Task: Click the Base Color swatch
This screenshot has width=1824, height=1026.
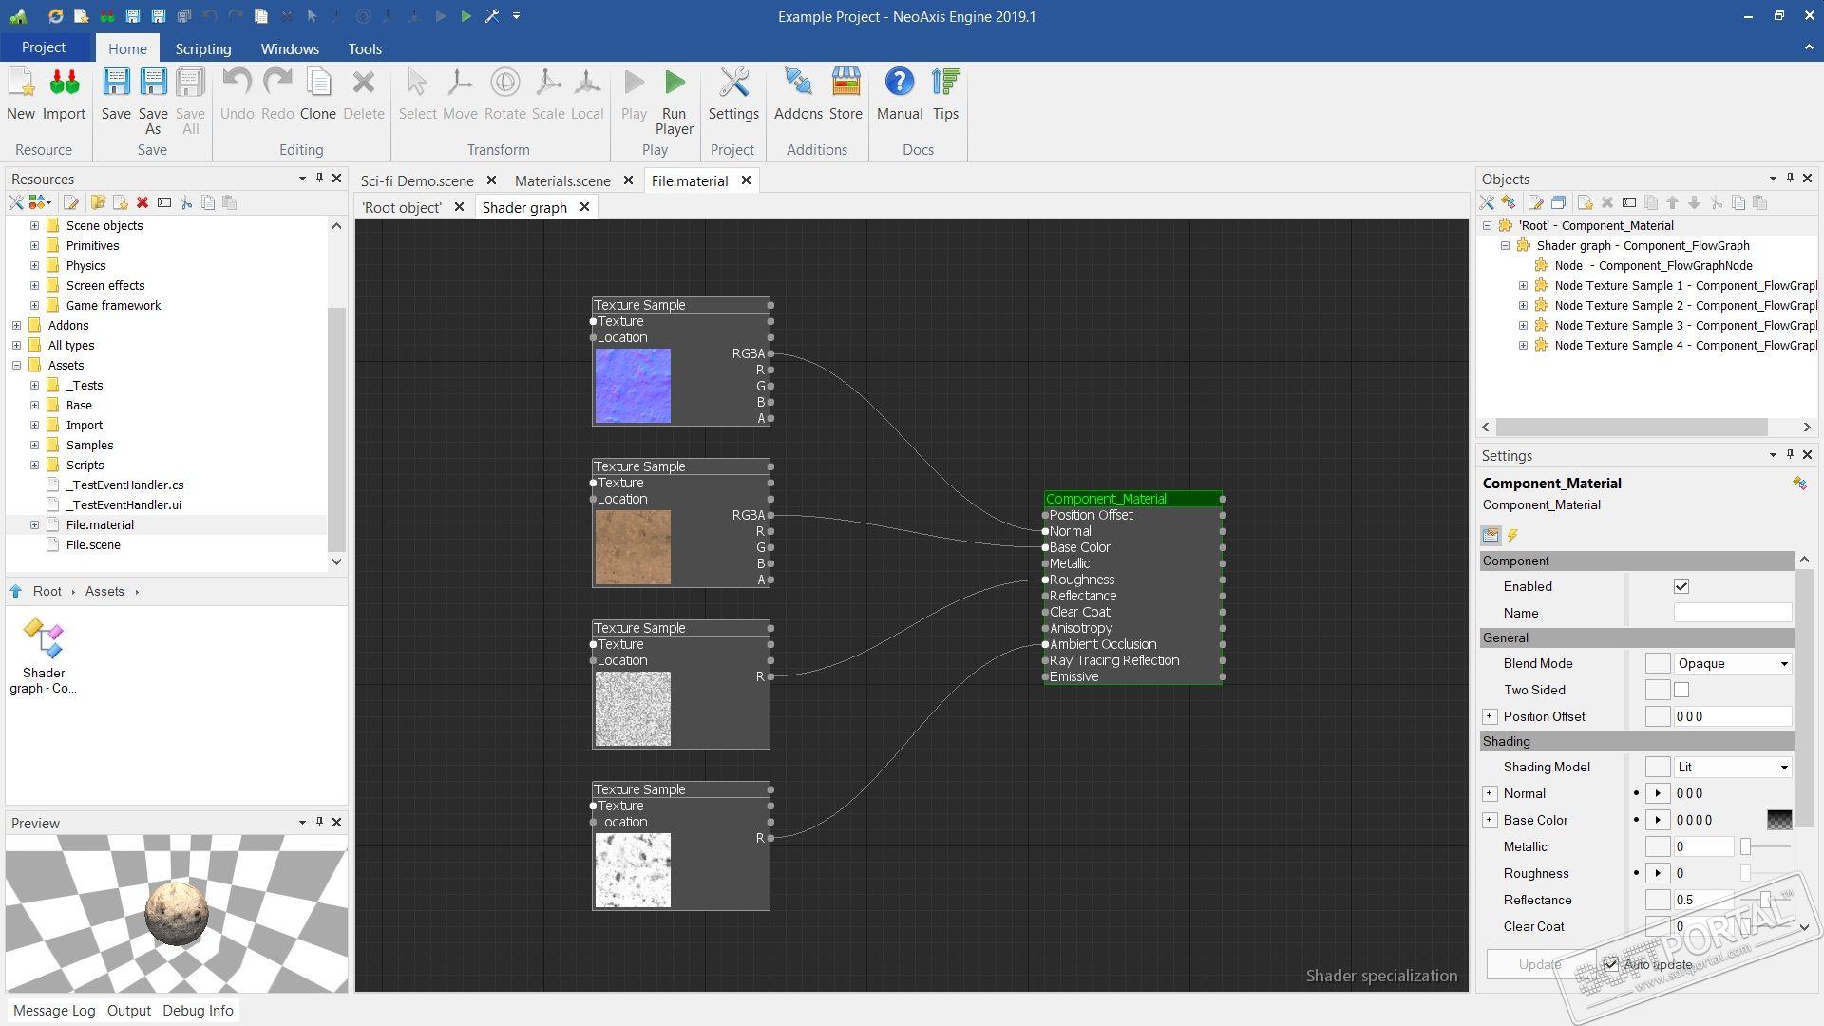Action: [x=1778, y=820]
